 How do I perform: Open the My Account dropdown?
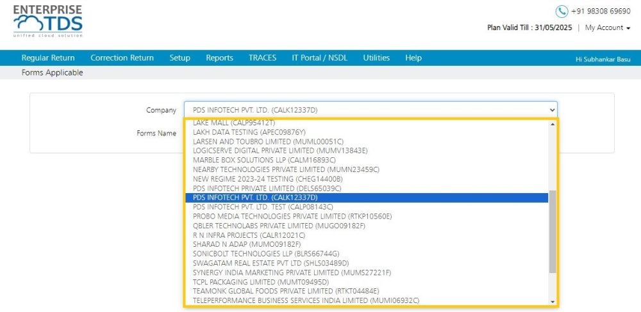[x=607, y=27]
